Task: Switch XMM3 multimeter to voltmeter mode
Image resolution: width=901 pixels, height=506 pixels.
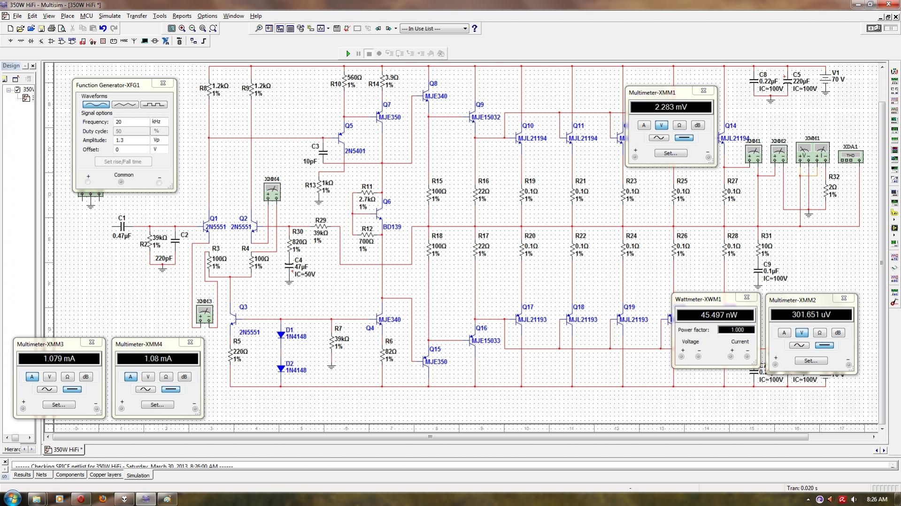Action: click(49, 377)
